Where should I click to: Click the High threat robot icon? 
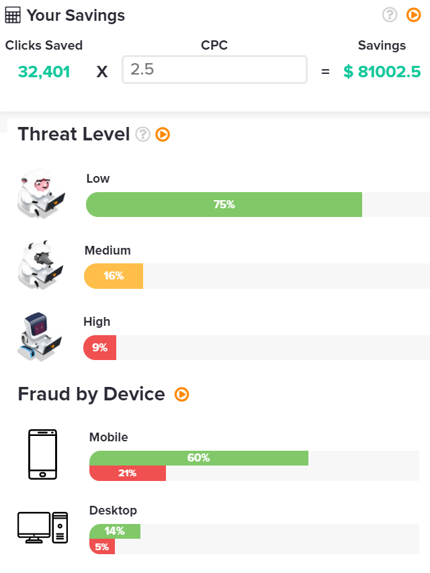click(40, 337)
